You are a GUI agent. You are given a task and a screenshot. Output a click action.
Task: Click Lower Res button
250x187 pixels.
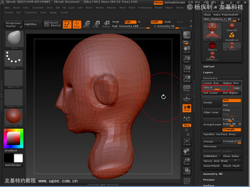tap(212, 83)
